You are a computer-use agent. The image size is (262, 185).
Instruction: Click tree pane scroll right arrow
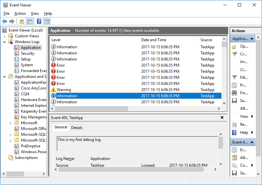[43, 174]
